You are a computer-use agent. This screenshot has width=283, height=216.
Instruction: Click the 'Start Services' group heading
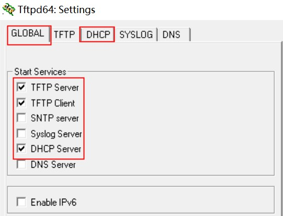click(40, 72)
